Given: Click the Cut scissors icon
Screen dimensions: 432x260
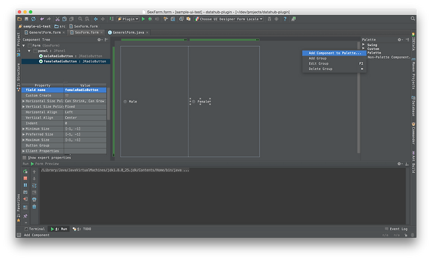Looking at the screenshot, I should 58,19.
